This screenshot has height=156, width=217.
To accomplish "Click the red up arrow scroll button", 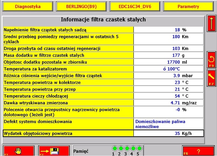I will (x=211, y=24).
